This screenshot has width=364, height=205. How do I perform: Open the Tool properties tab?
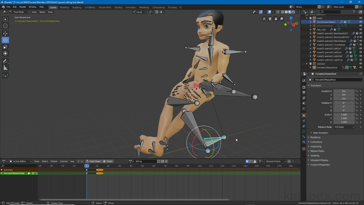coord(304,81)
